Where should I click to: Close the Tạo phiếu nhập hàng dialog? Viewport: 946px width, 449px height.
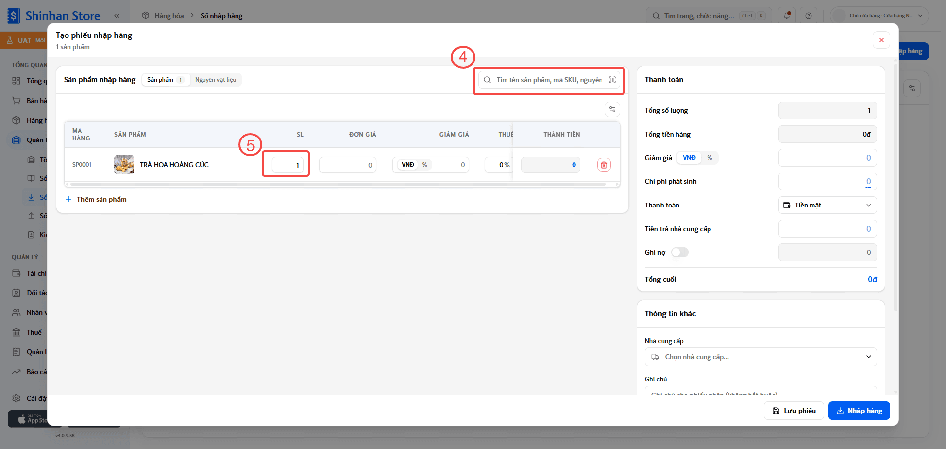[x=881, y=40]
